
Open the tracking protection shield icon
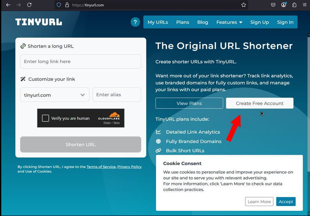(59, 5)
